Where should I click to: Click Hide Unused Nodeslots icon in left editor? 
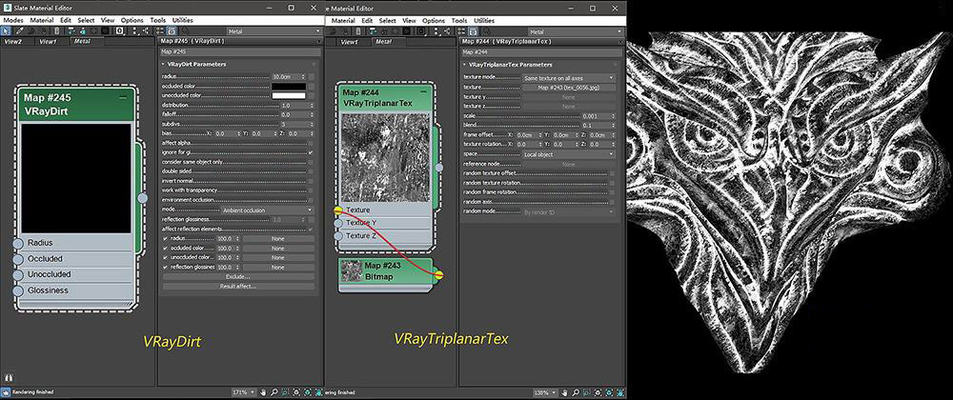[x=83, y=30]
